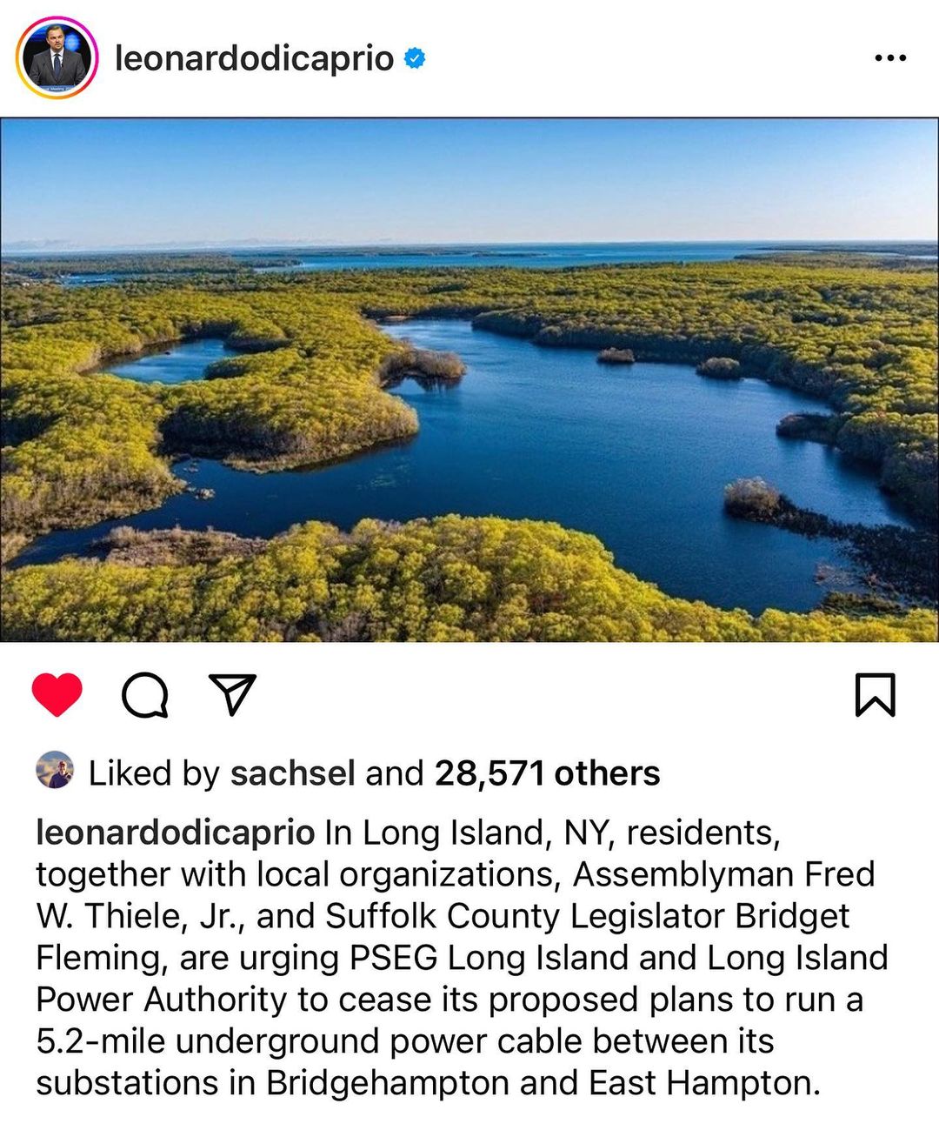The height and width of the screenshot is (1137, 939).
Task: Share the post via paper plane icon
Action: (x=232, y=695)
